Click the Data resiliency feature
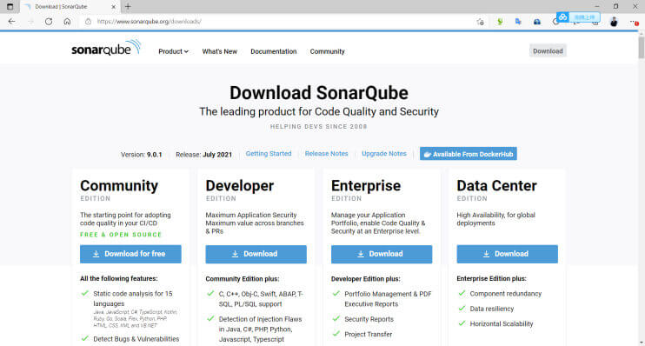 pos(491,309)
